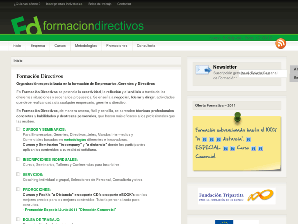Select the Promociones navigation tab
This screenshot has width=298, height=224.
(117, 46)
